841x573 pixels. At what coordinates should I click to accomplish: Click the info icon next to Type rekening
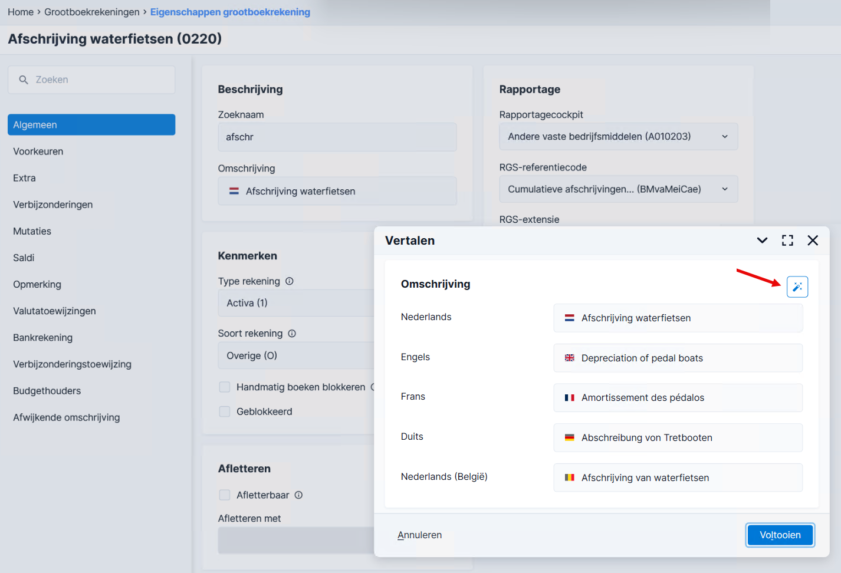pyautogui.click(x=290, y=281)
